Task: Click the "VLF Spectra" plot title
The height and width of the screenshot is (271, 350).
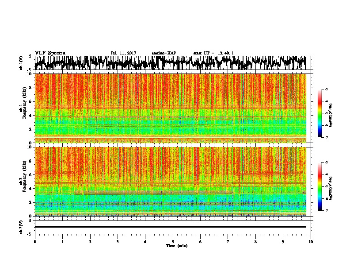Action: (50, 53)
